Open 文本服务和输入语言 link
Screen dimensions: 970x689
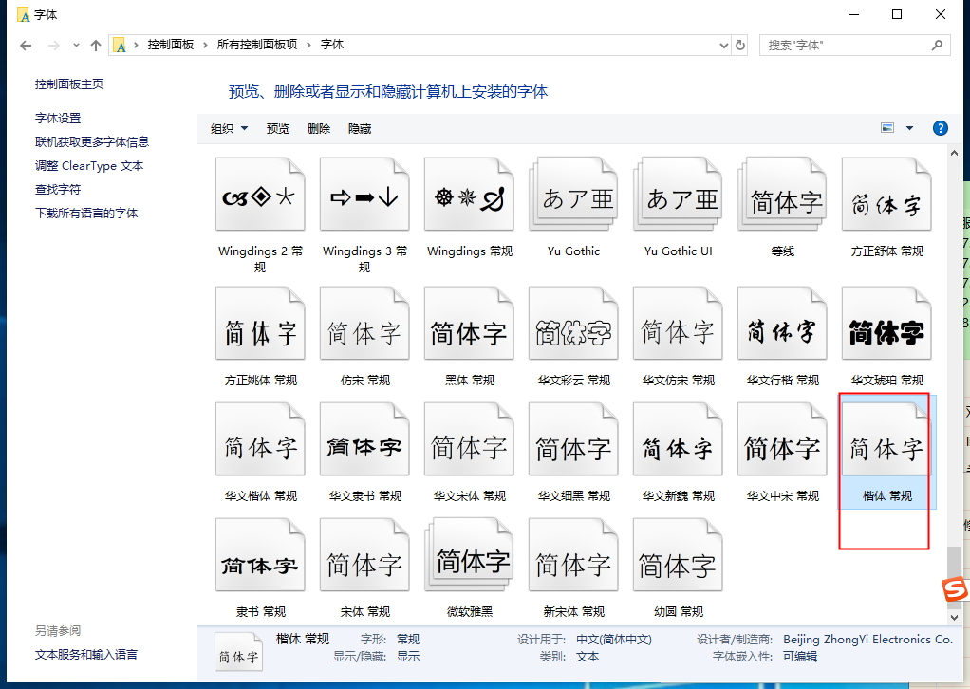pos(86,655)
